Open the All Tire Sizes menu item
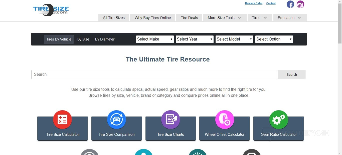 coord(114,18)
